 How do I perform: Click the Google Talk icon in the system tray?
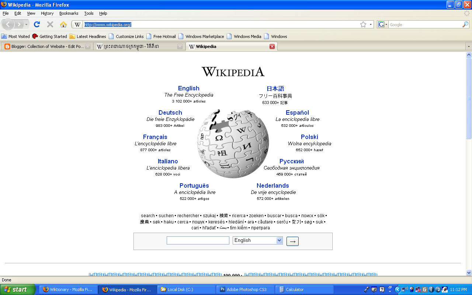[424, 289]
